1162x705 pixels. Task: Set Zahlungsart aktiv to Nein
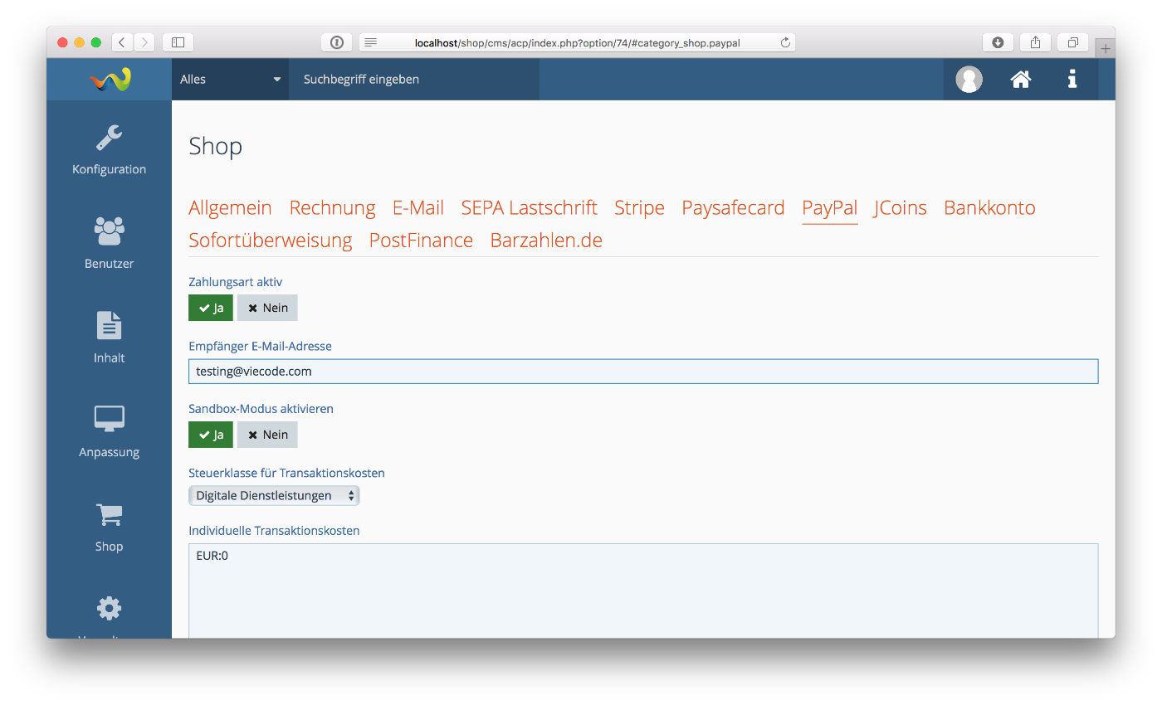pyautogui.click(x=267, y=308)
